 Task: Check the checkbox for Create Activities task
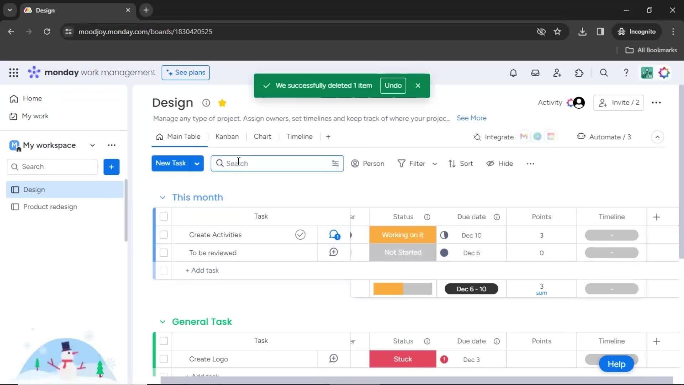tap(163, 235)
